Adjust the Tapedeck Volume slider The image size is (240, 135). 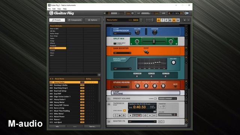(168, 115)
